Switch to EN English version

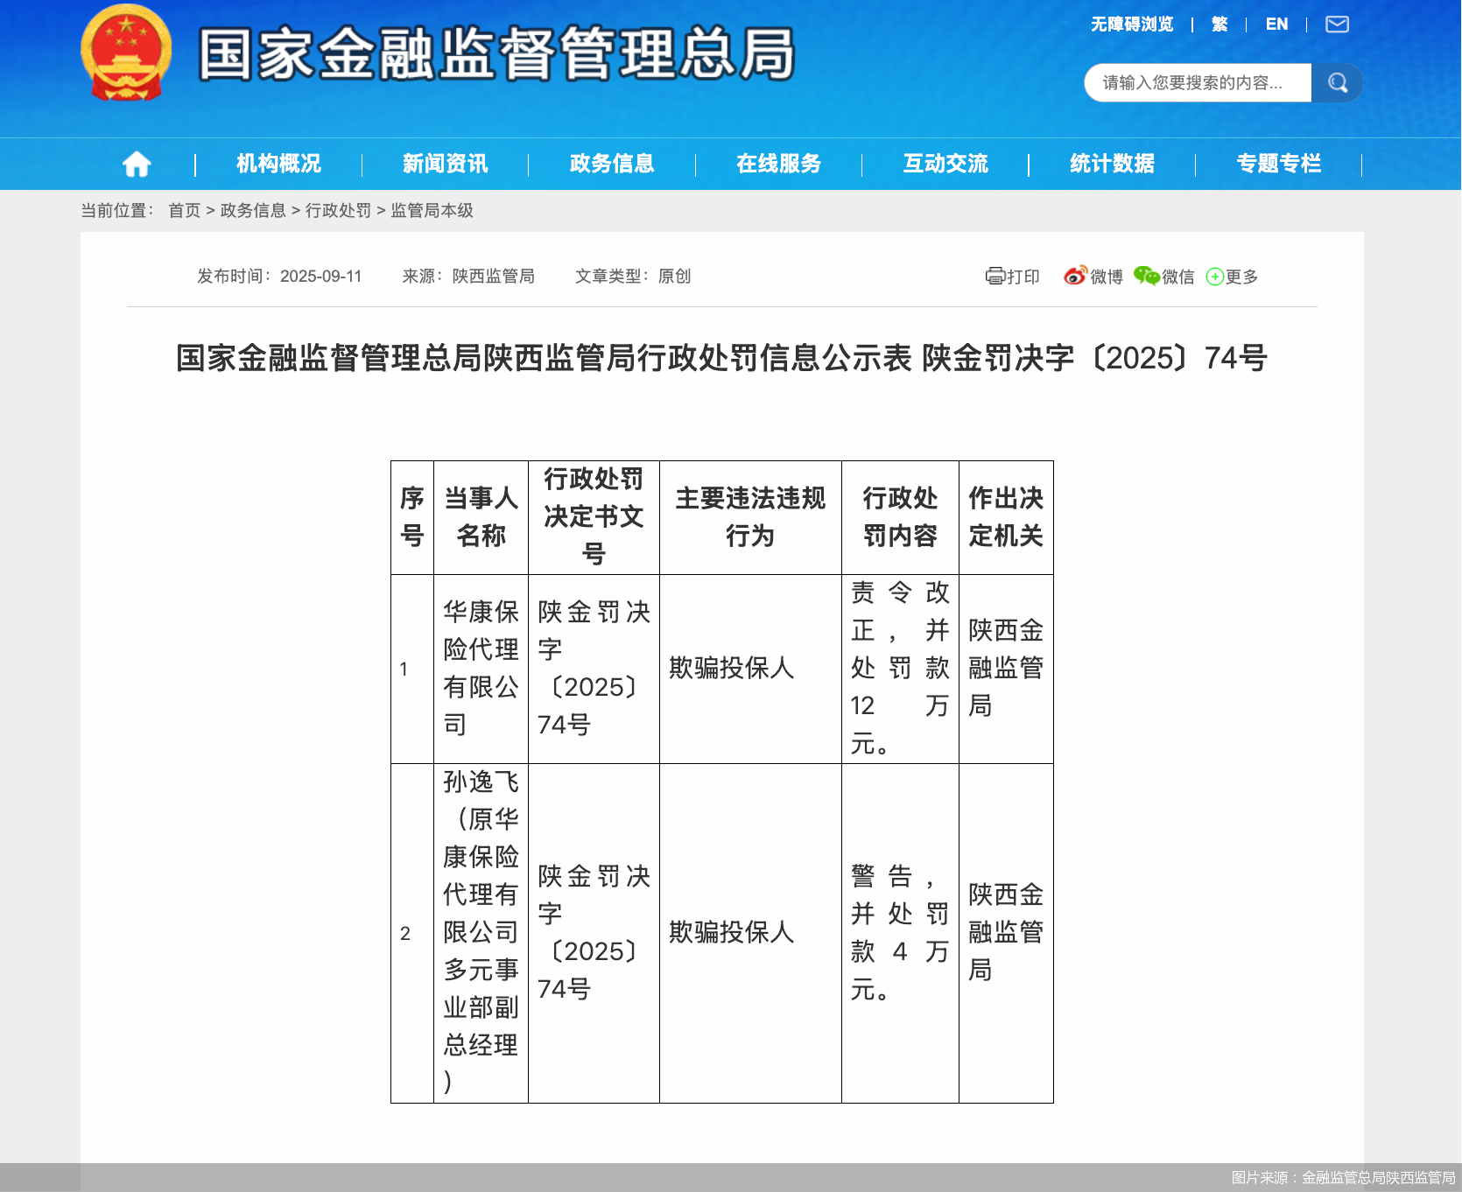coord(1276,25)
